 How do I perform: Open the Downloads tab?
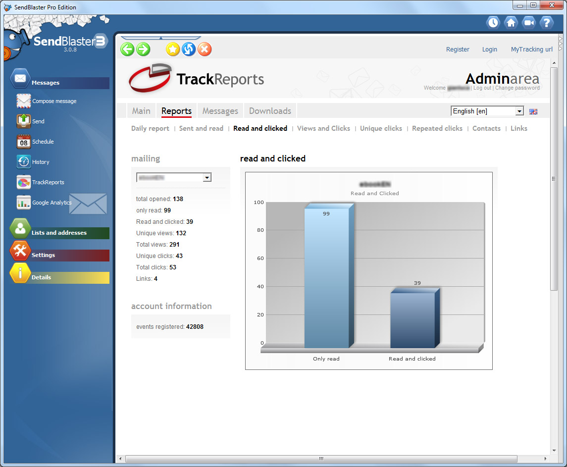270,111
